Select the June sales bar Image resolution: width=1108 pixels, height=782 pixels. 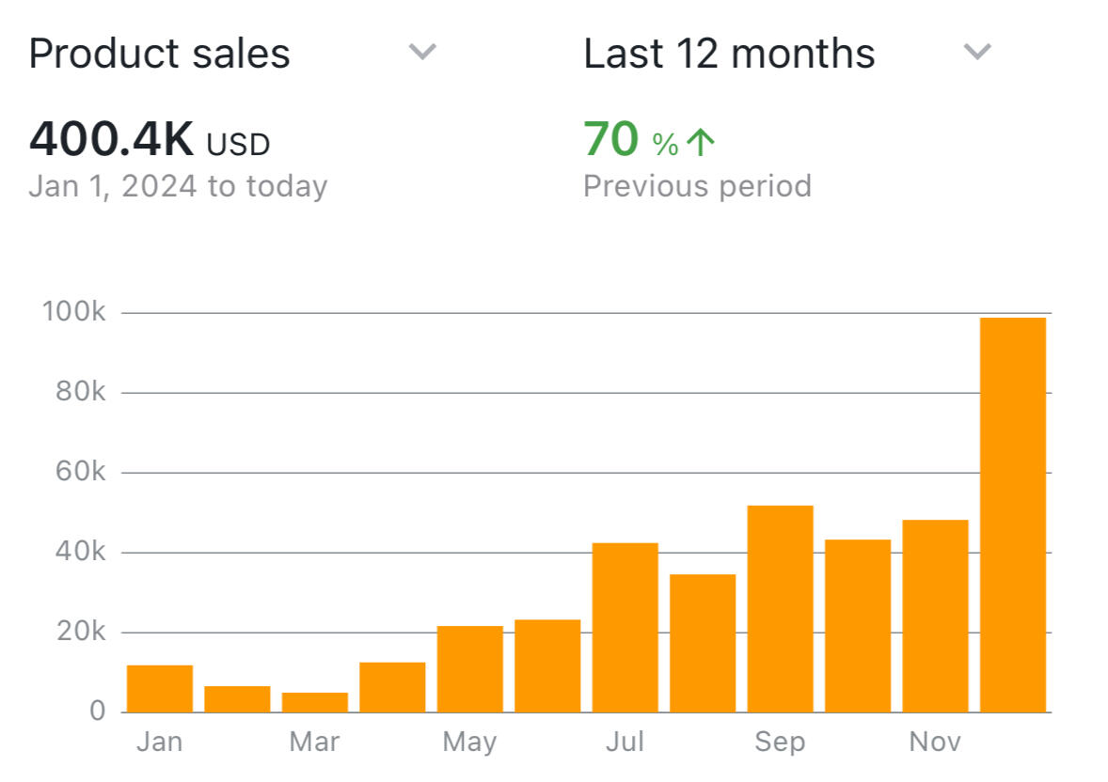point(547,666)
